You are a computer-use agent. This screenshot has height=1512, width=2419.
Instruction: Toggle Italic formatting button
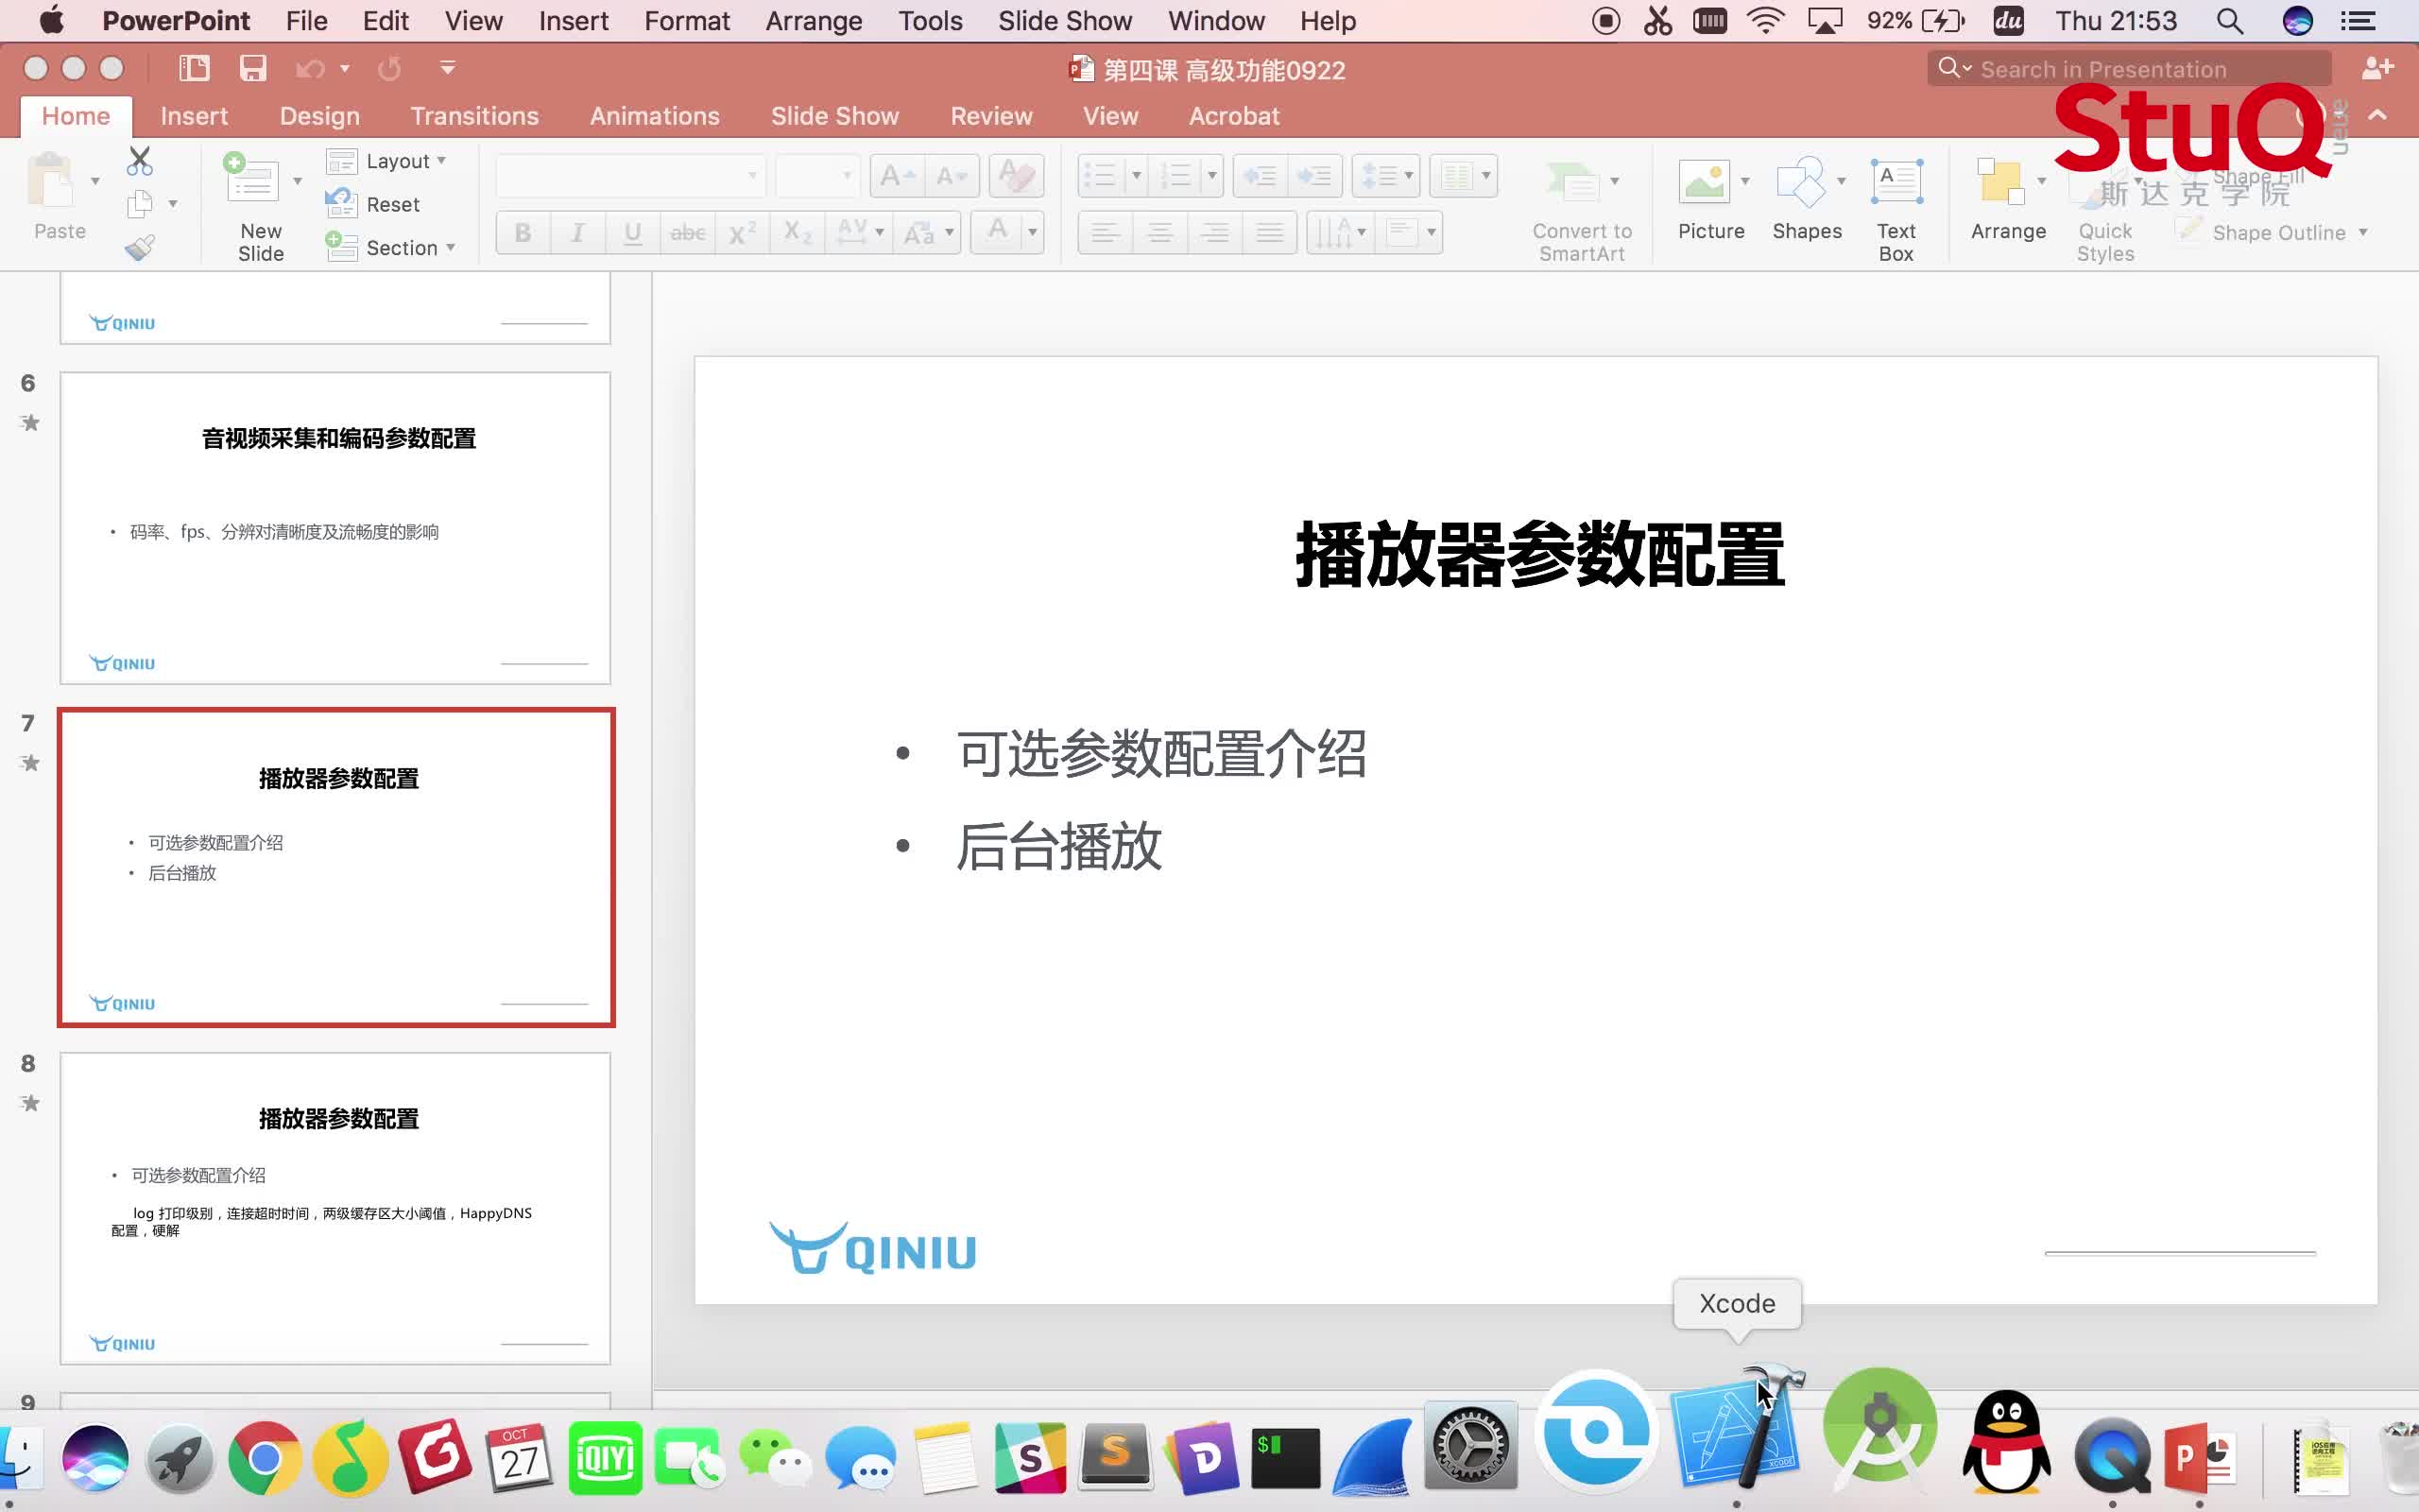[576, 233]
